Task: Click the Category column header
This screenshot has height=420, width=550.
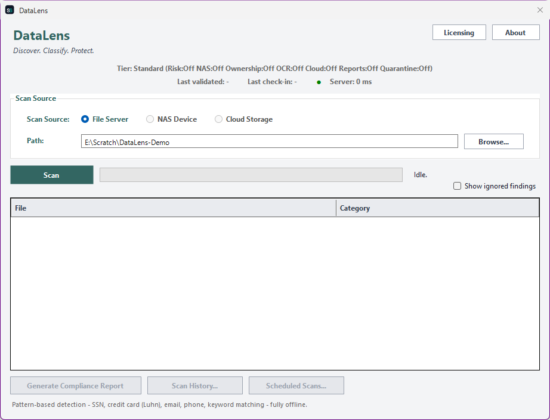Action: (437, 208)
